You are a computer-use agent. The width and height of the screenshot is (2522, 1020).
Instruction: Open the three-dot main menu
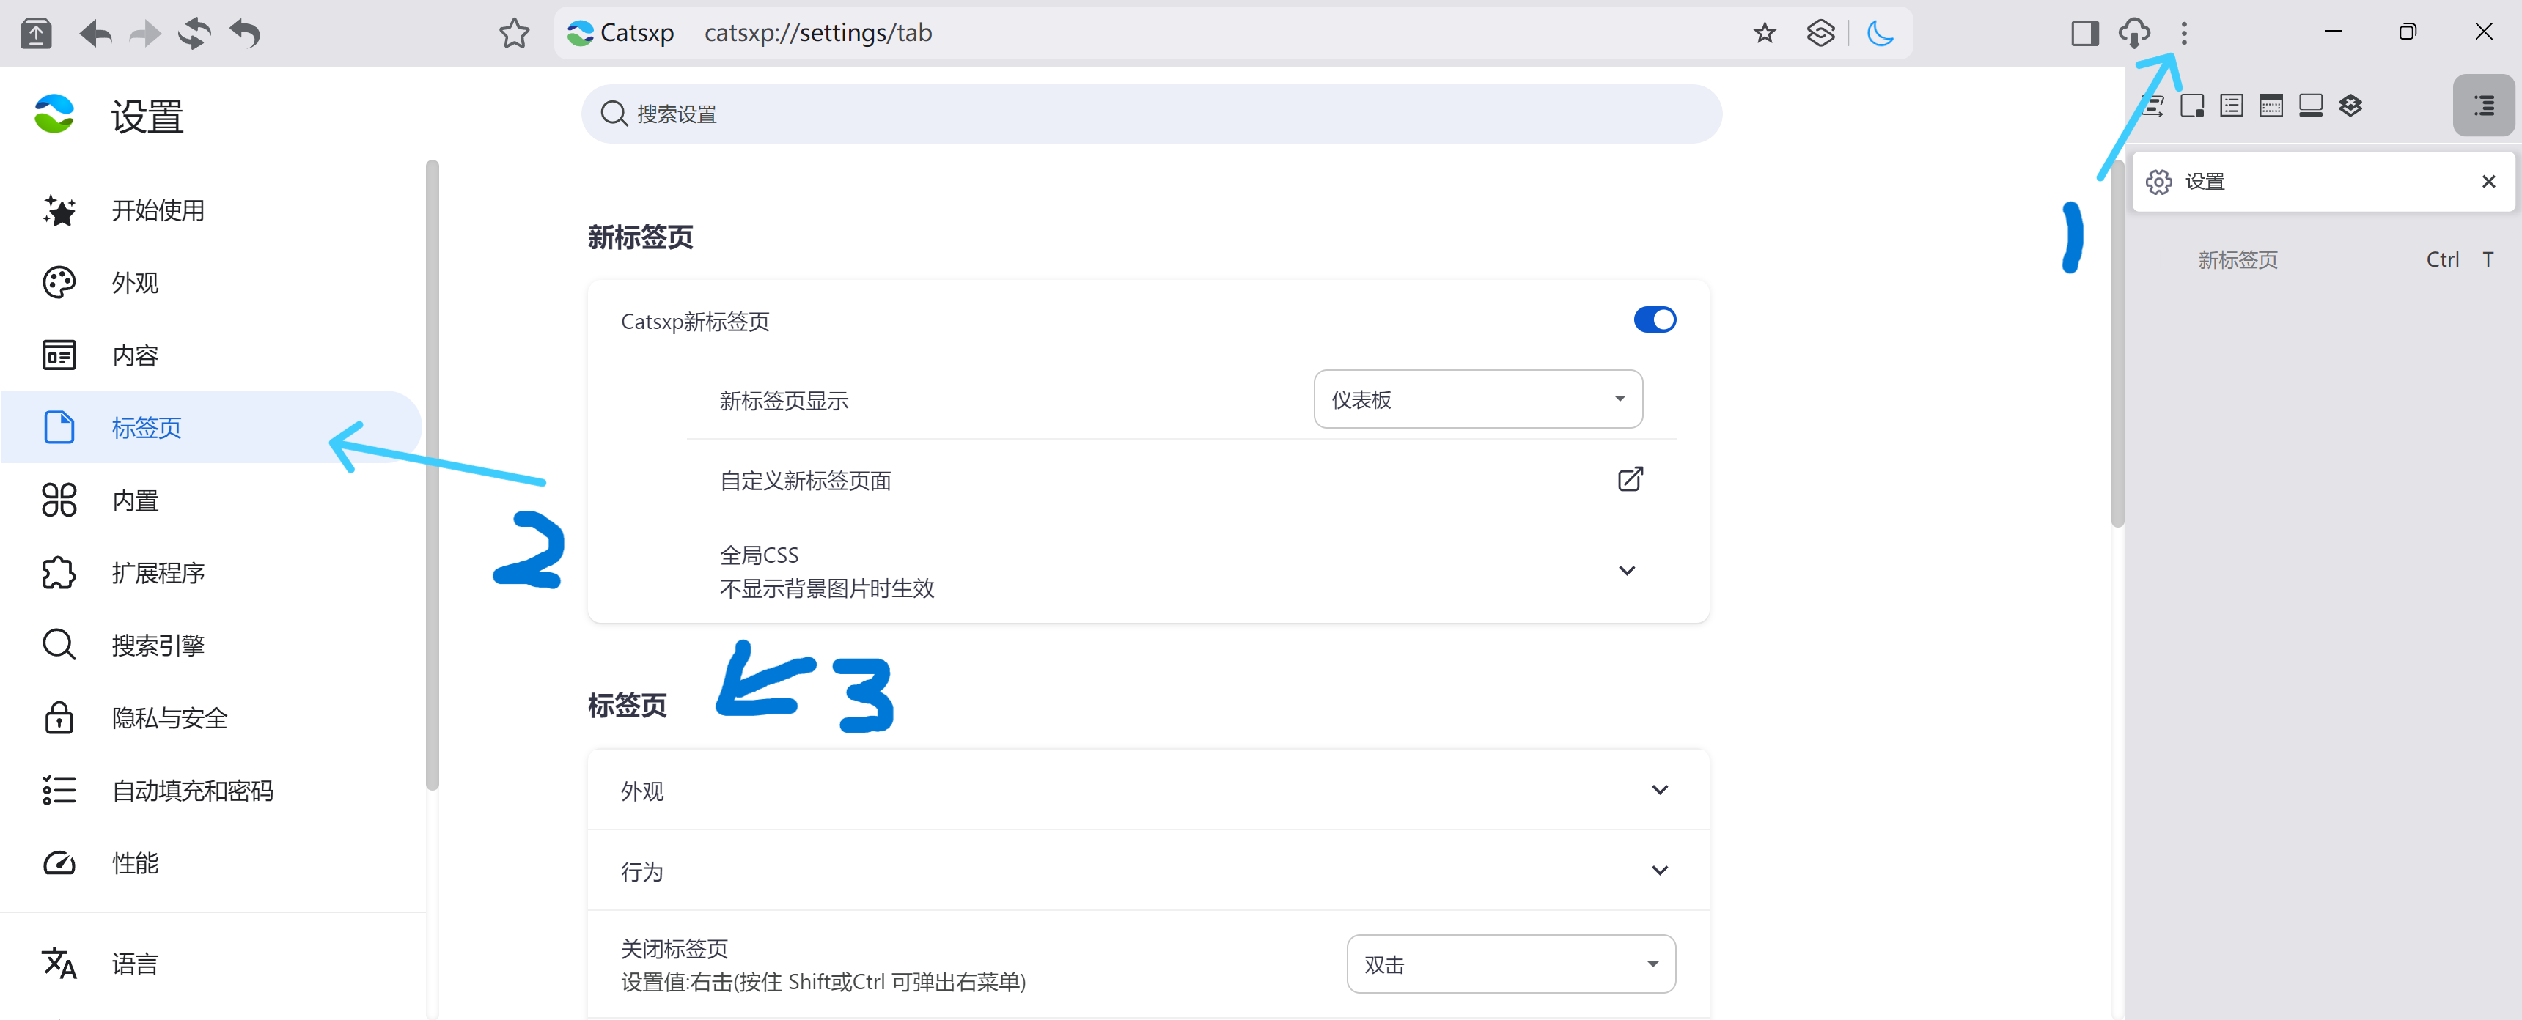click(2183, 33)
